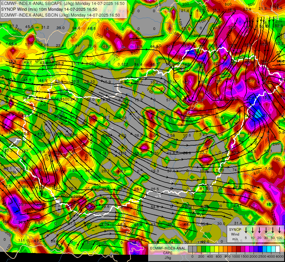Click the 19.3 value on the map
The height and width of the screenshot is (262, 285).
pyautogui.click(x=155, y=171)
